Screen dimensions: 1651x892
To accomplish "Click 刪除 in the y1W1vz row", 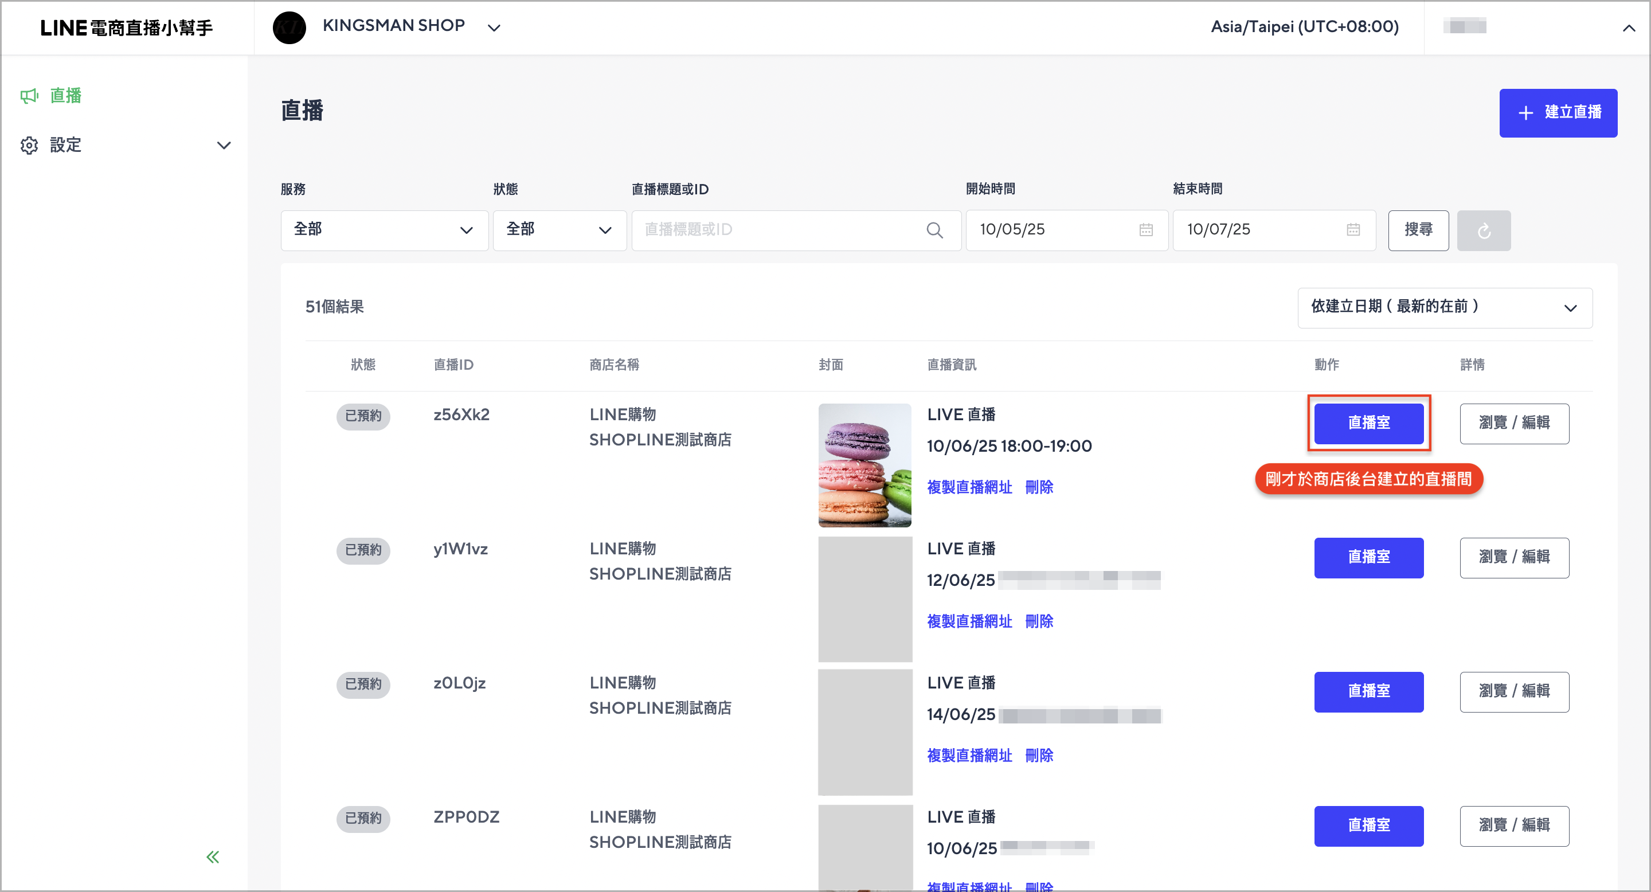I will [x=1039, y=621].
